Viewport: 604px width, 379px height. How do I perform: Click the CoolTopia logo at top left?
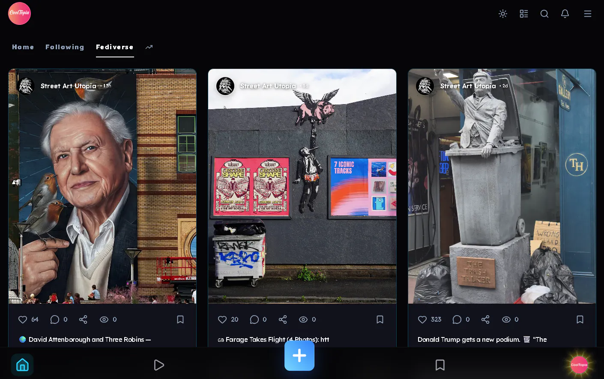(x=19, y=13)
